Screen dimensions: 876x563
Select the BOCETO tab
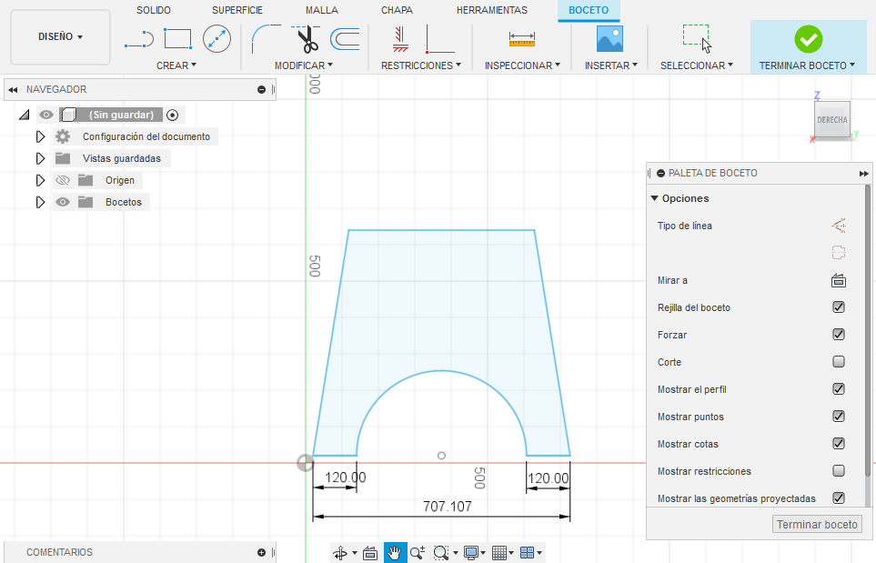click(x=589, y=10)
